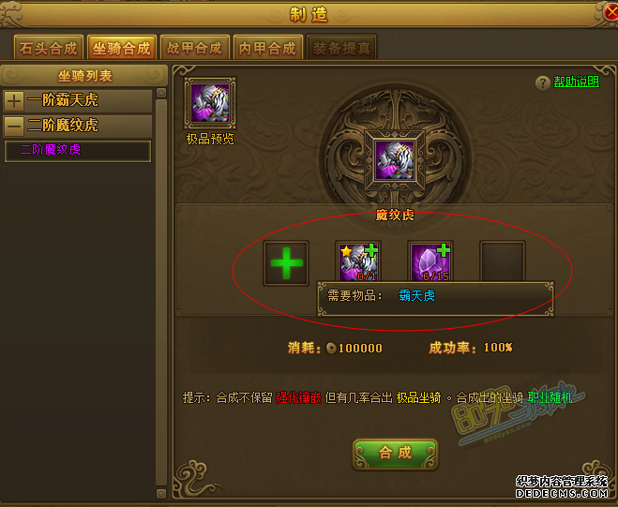Expand the 一阶霸天虎 category
Image resolution: width=618 pixels, height=507 pixels.
[x=14, y=101]
